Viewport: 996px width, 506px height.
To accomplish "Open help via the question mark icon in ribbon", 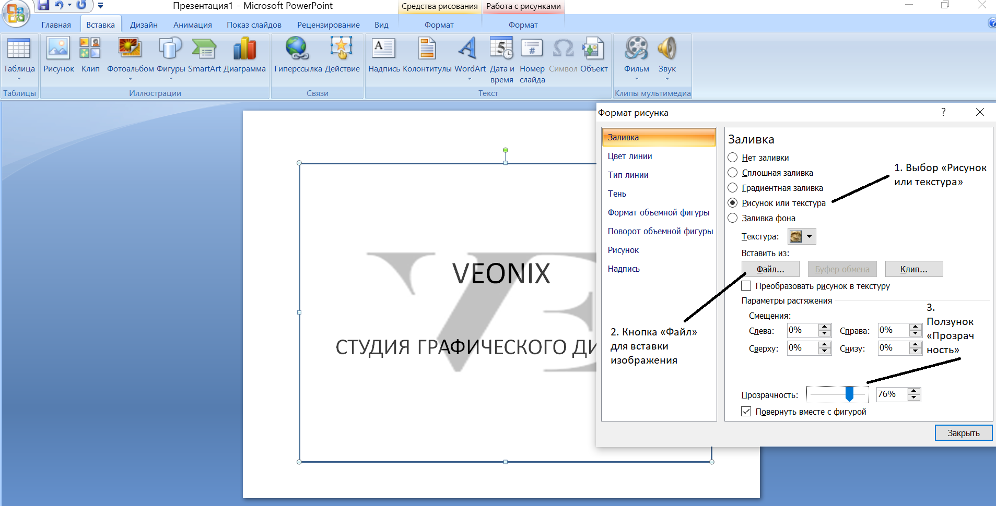I will 992,23.
